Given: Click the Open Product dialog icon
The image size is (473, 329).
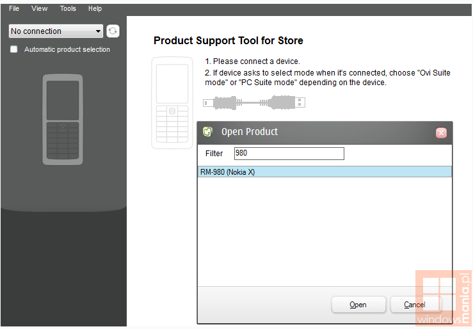Looking at the screenshot, I should pos(207,131).
